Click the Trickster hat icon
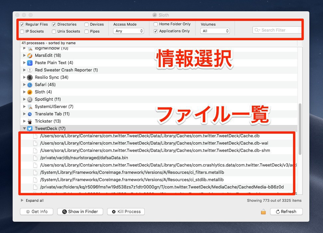The height and width of the screenshot is (233, 323). [x=30, y=121]
